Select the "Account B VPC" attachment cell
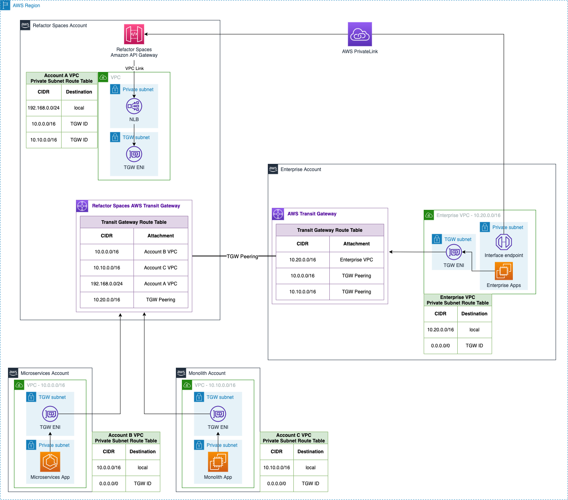 tap(161, 252)
